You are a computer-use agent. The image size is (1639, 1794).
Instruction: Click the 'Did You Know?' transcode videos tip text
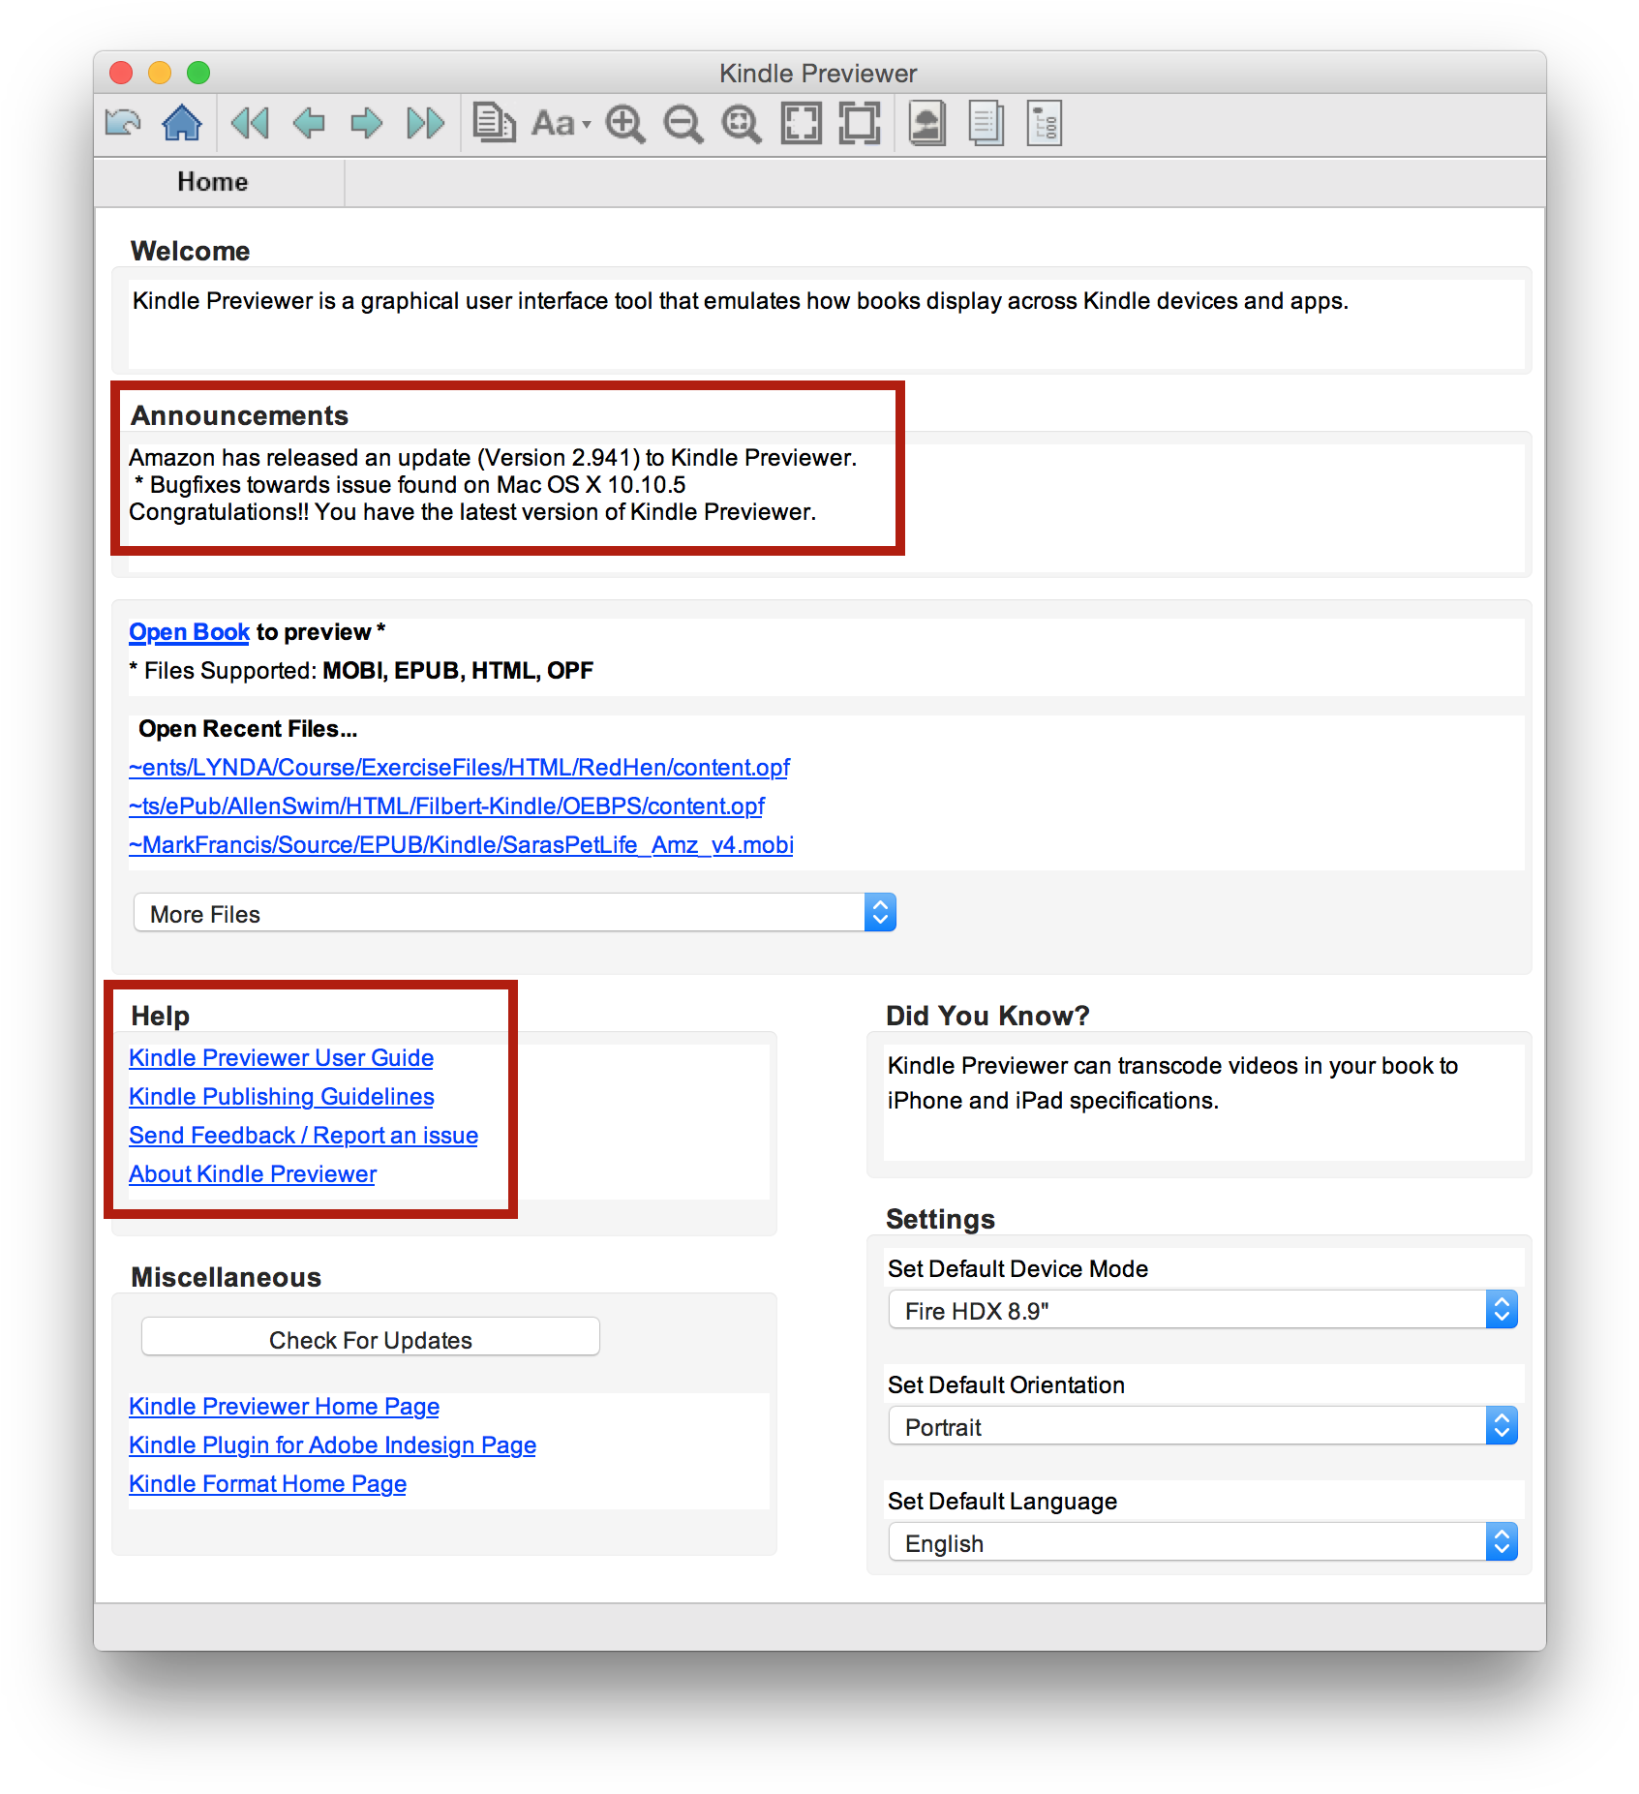1172,1083
